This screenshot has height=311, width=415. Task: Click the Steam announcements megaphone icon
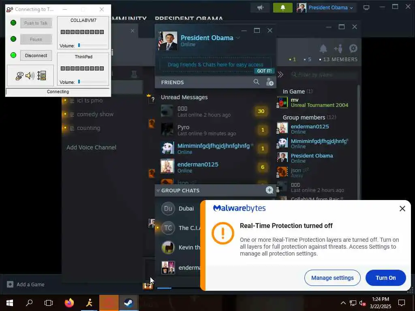click(x=261, y=8)
